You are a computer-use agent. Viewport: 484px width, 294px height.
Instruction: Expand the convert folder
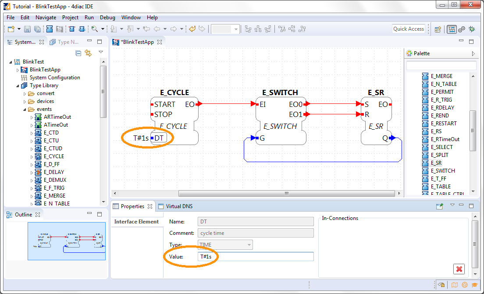click(25, 93)
